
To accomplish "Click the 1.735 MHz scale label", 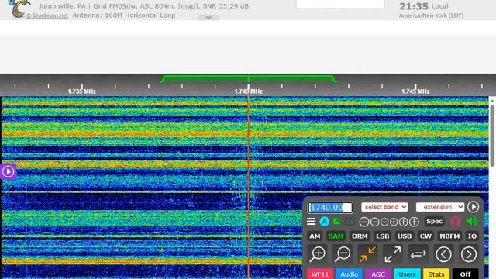I will click(81, 91).
